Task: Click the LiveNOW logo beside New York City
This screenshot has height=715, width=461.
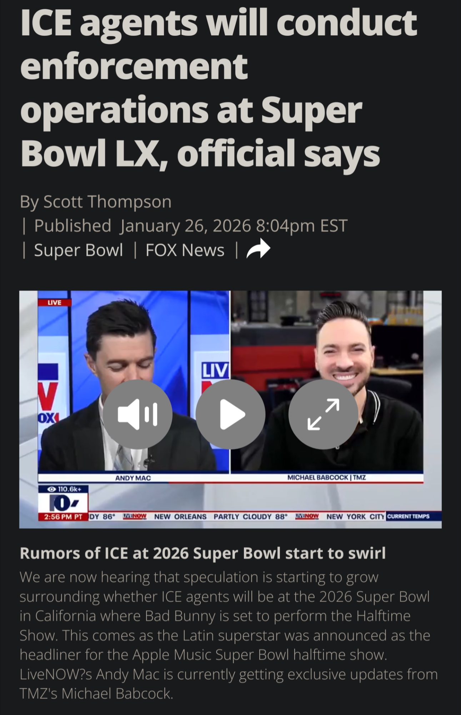Action: pos(307,516)
